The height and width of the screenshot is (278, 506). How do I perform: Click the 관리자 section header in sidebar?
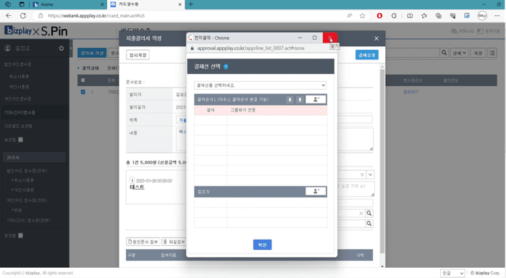[35, 158]
